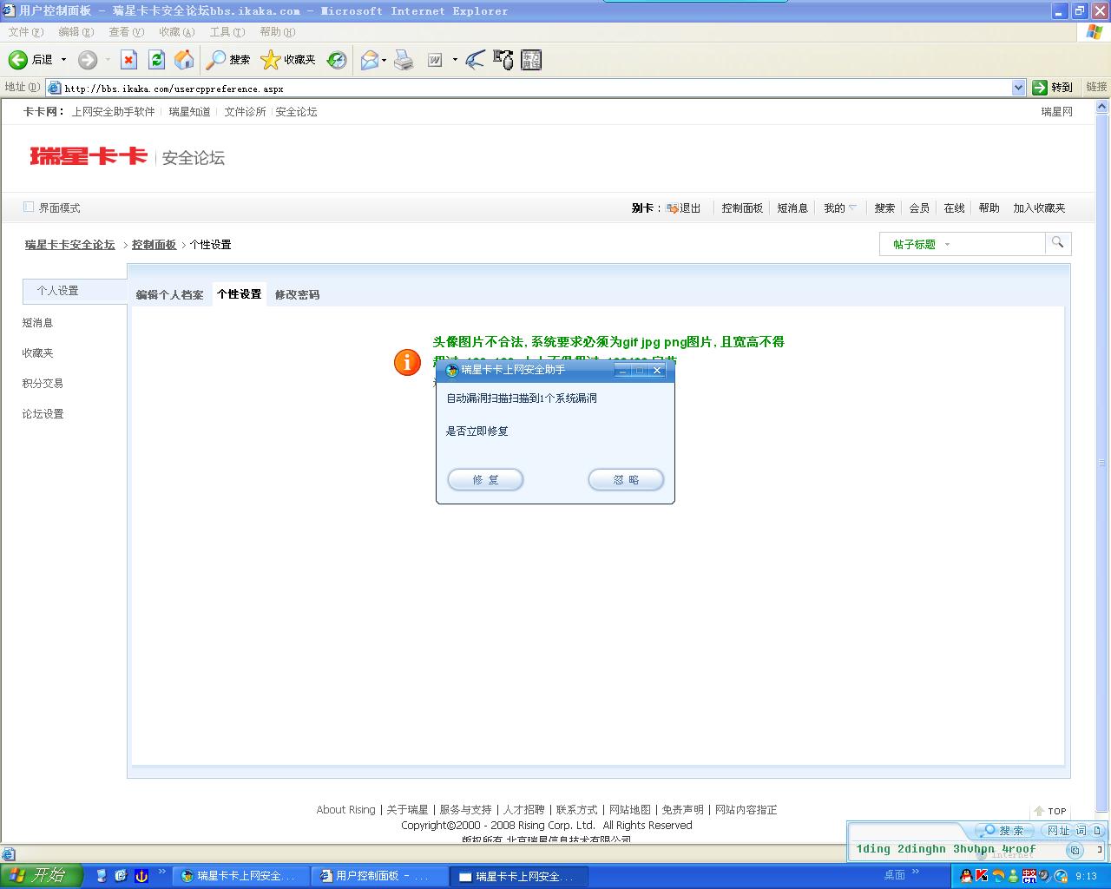This screenshot has width=1111, height=889.
Task: Open the Search magnifier toolbar button
Action: (228, 60)
